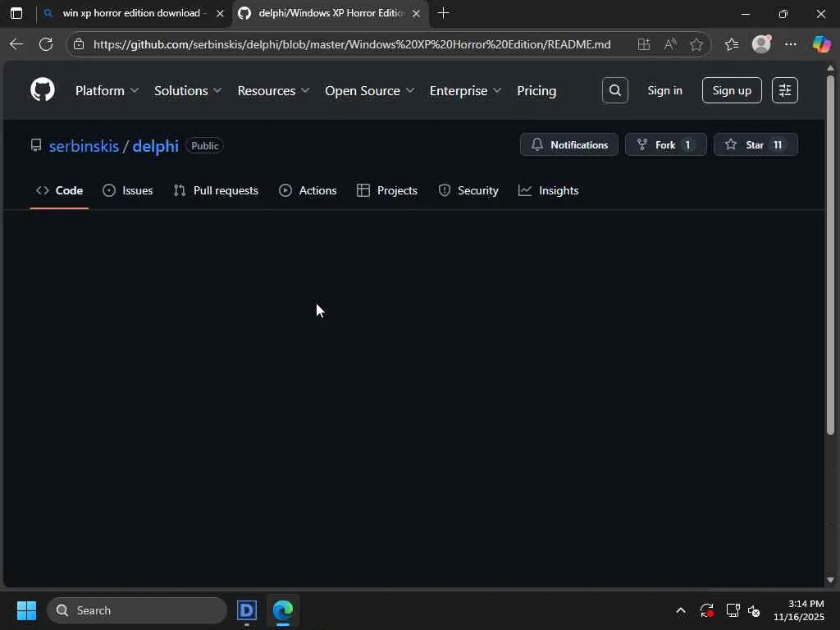Switch to the Issues tab
This screenshot has height=630, width=840.
[127, 190]
